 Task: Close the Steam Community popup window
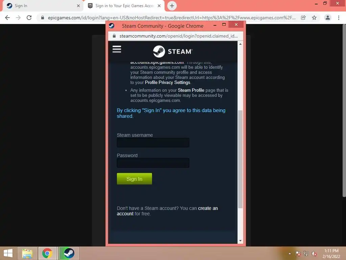236,24
